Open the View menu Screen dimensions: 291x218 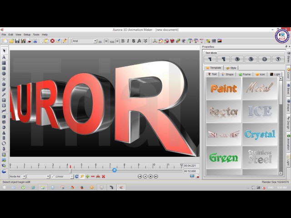[x=18, y=35]
